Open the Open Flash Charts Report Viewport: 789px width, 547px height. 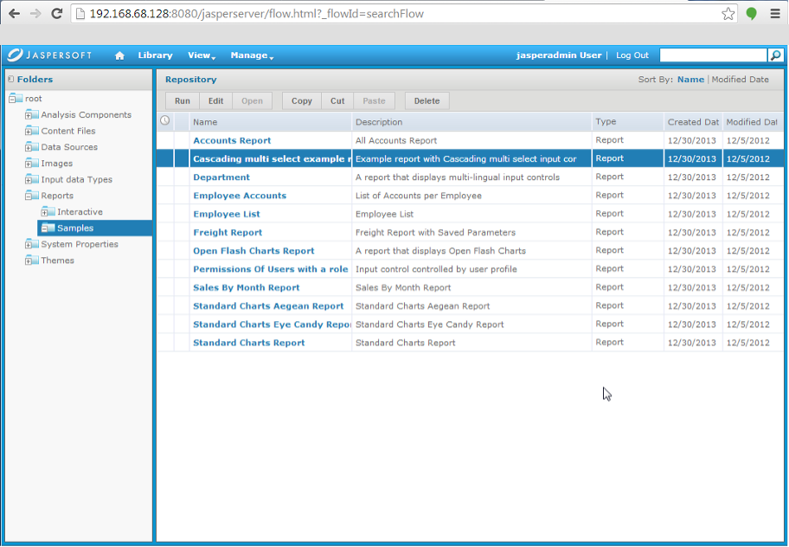(253, 251)
